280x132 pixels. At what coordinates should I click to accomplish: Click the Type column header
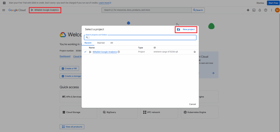pyautogui.click(x=141, y=48)
